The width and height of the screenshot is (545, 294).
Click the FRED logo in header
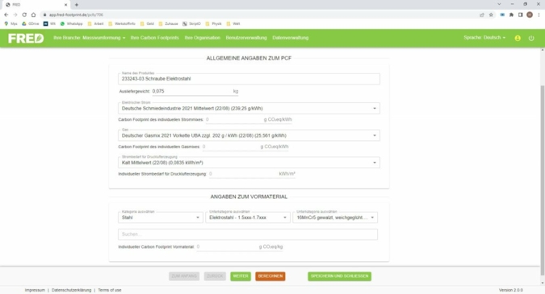click(26, 38)
